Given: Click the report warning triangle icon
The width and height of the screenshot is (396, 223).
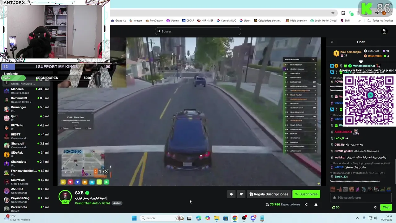Looking at the screenshot, I should click(316, 204).
